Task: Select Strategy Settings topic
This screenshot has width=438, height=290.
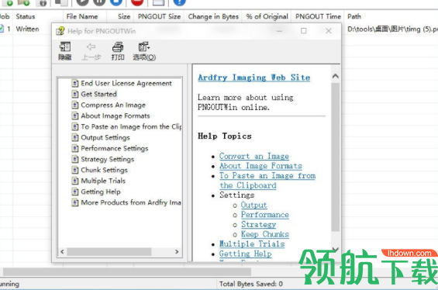Action: coord(107,159)
